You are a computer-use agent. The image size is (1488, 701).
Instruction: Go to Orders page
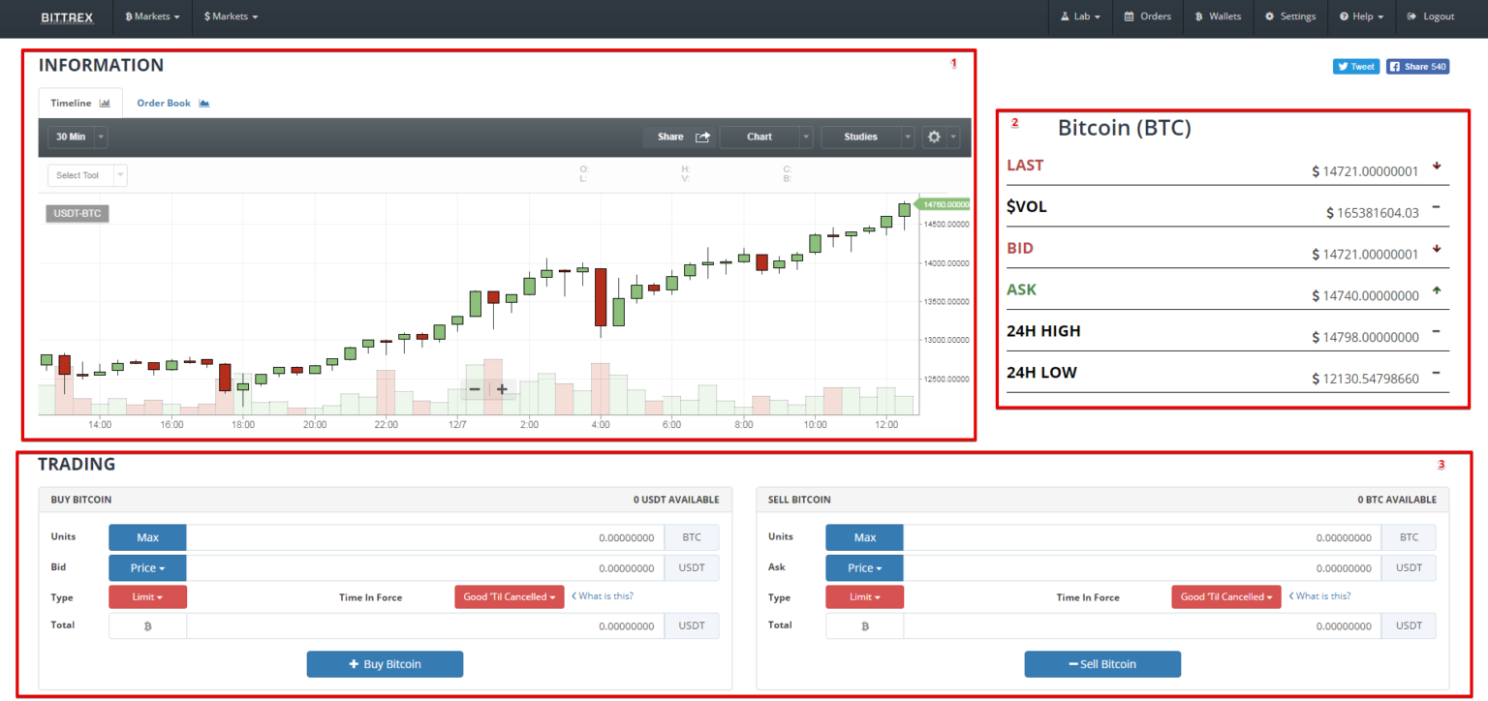(1147, 16)
